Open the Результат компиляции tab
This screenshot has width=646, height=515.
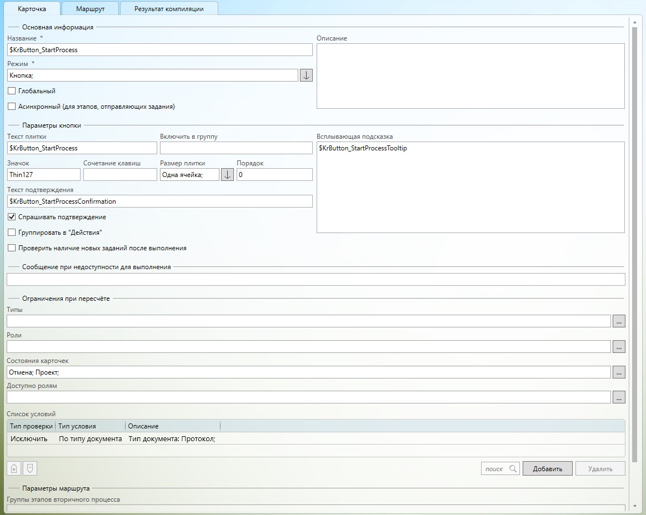(169, 9)
